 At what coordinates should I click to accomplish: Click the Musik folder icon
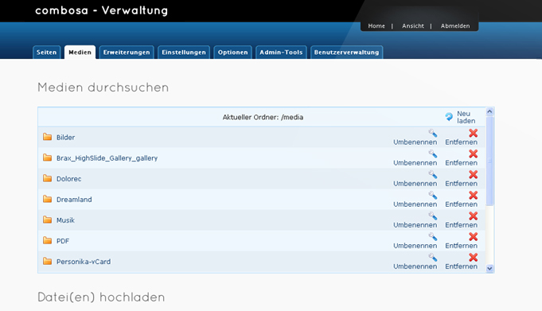click(48, 220)
